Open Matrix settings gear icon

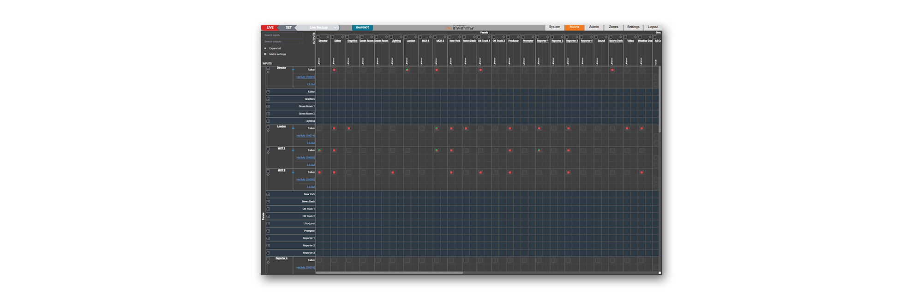pyautogui.click(x=265, y=54)
